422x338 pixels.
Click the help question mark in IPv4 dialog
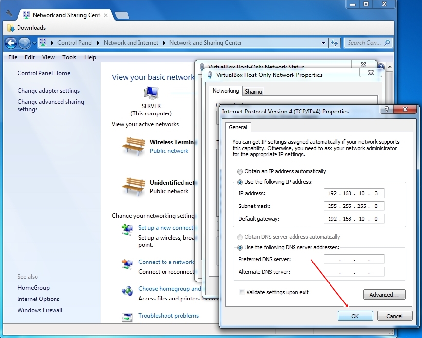coord(387,109)
